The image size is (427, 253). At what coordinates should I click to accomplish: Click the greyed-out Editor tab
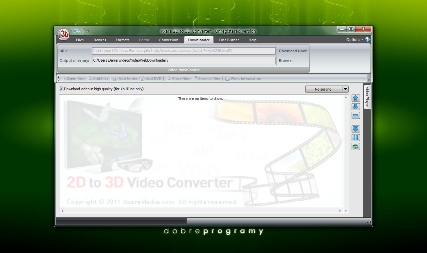tap(144, 40)
